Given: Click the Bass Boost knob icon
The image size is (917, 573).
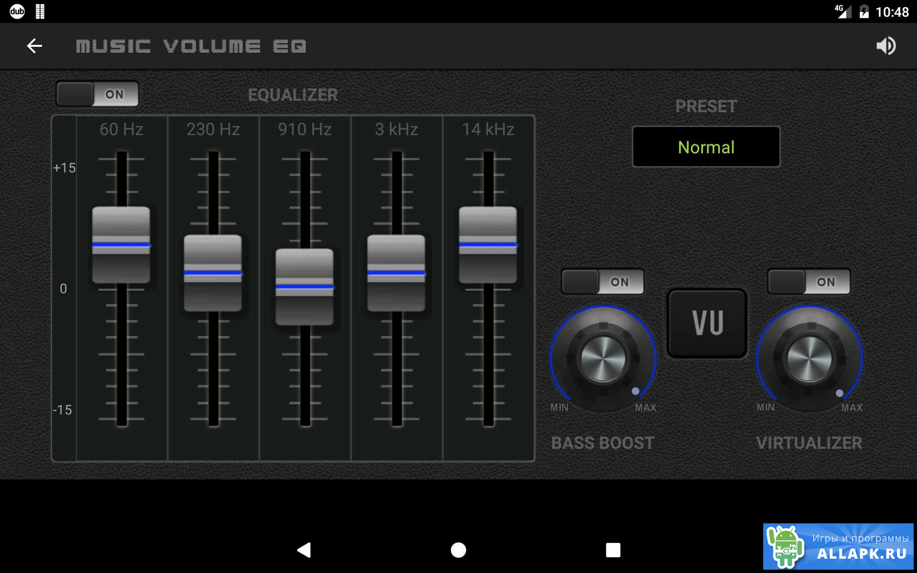Looking at the screenshot, I should (x=602, y=356).
